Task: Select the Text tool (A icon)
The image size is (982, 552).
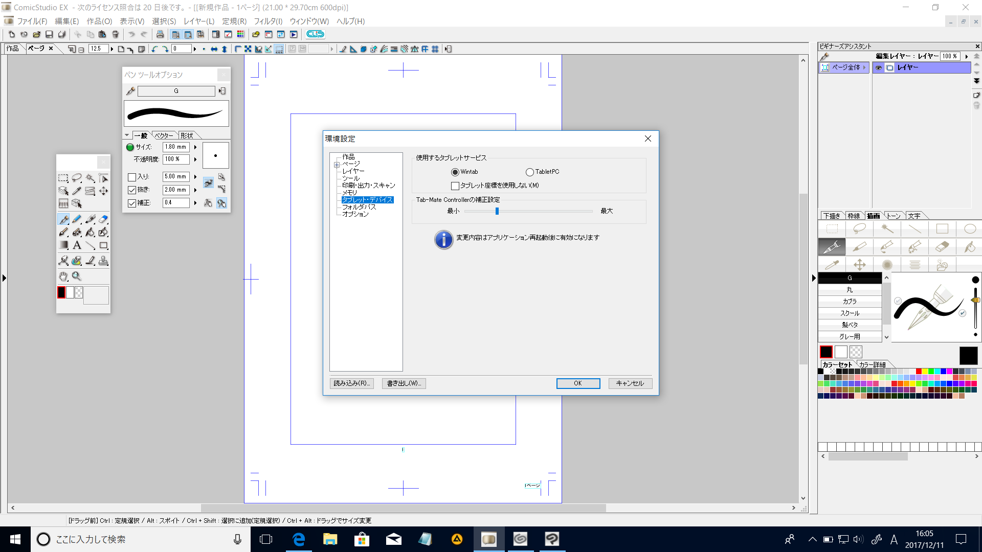Action: pos(77,245)
